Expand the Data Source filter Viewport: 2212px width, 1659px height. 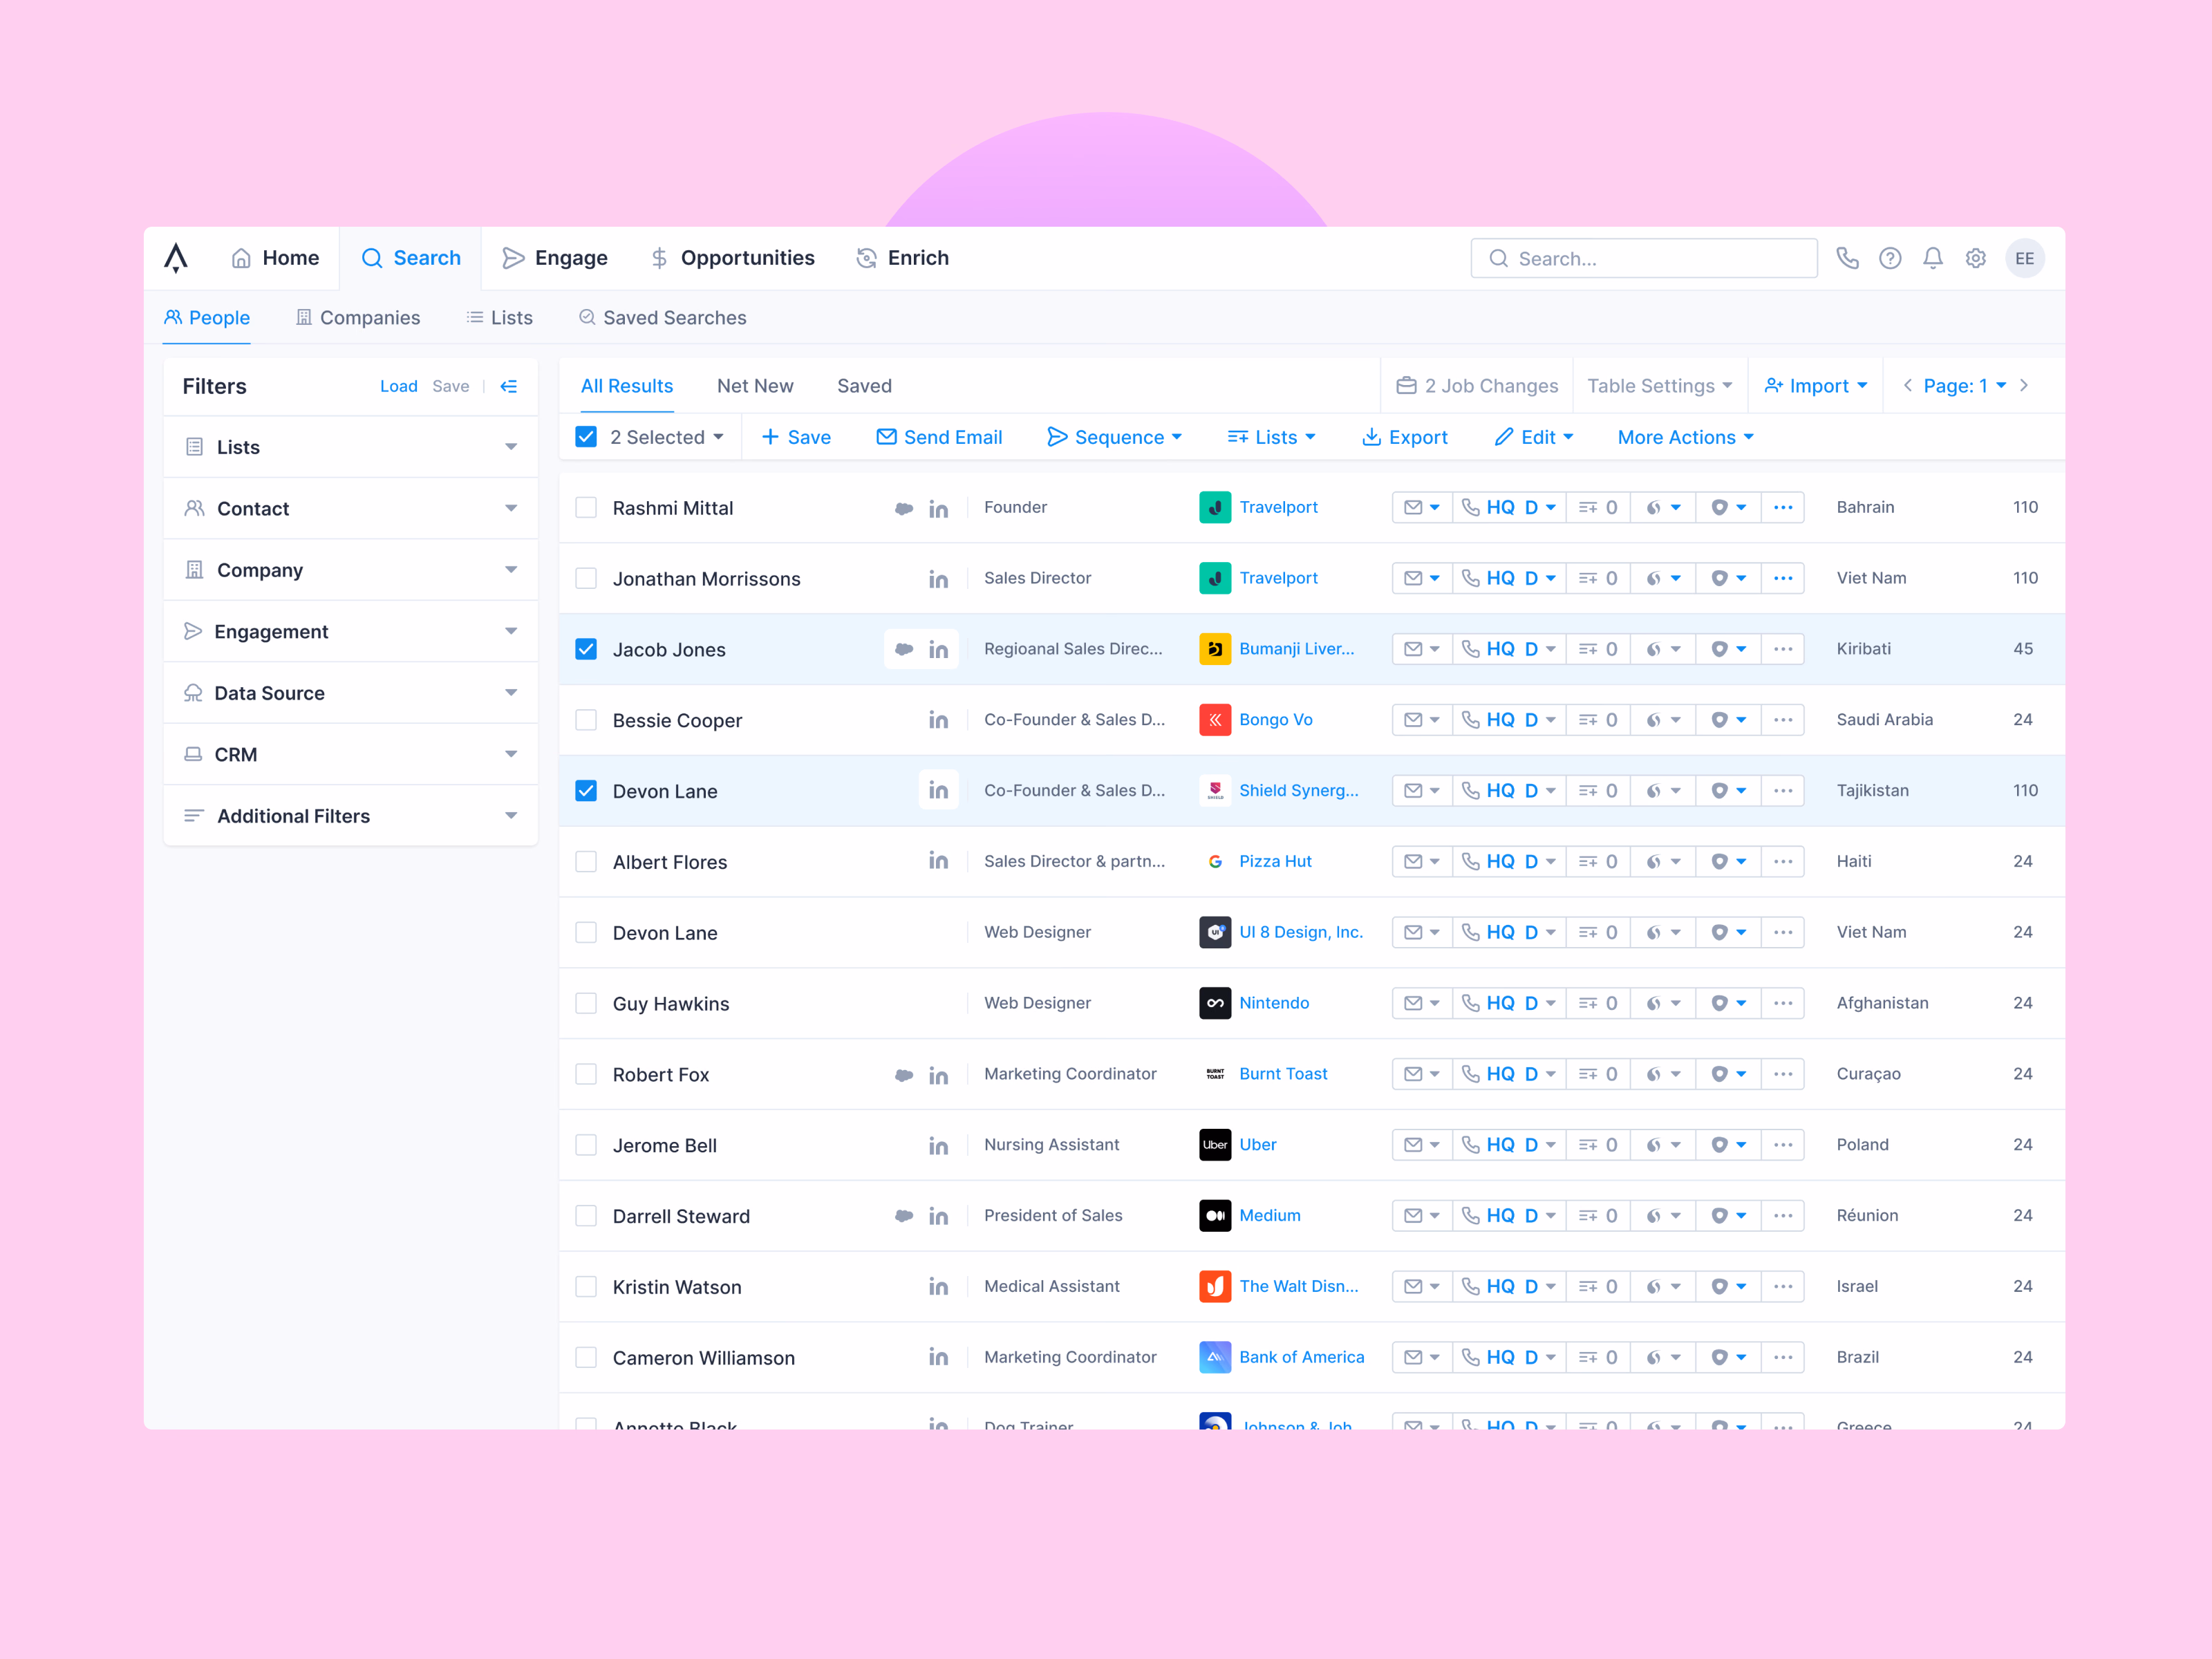tap(350, 693)
